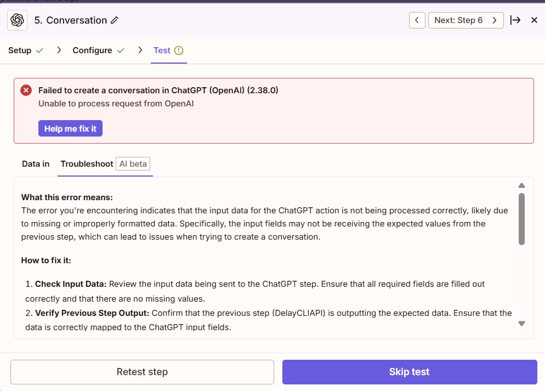Click the 'How to fix it:' heading

(x=46, y=260)
